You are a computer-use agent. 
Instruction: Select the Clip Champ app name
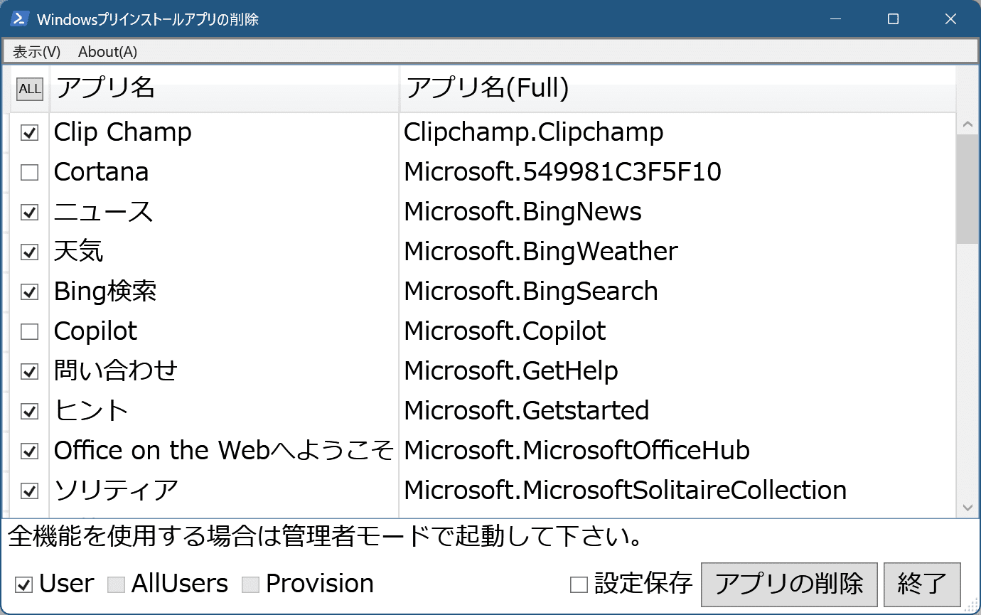tap(122, 132)
